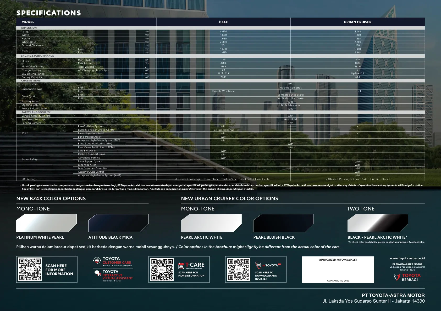
Task: Click the "Lane Tracing Assist" row label
Action: pyautogui.click(x=90, y=137)
